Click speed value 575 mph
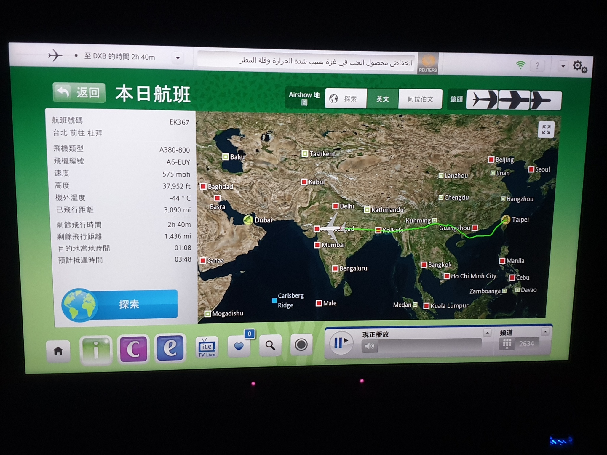Viewport: 607px width, 455px height. [x=176, y=174]
